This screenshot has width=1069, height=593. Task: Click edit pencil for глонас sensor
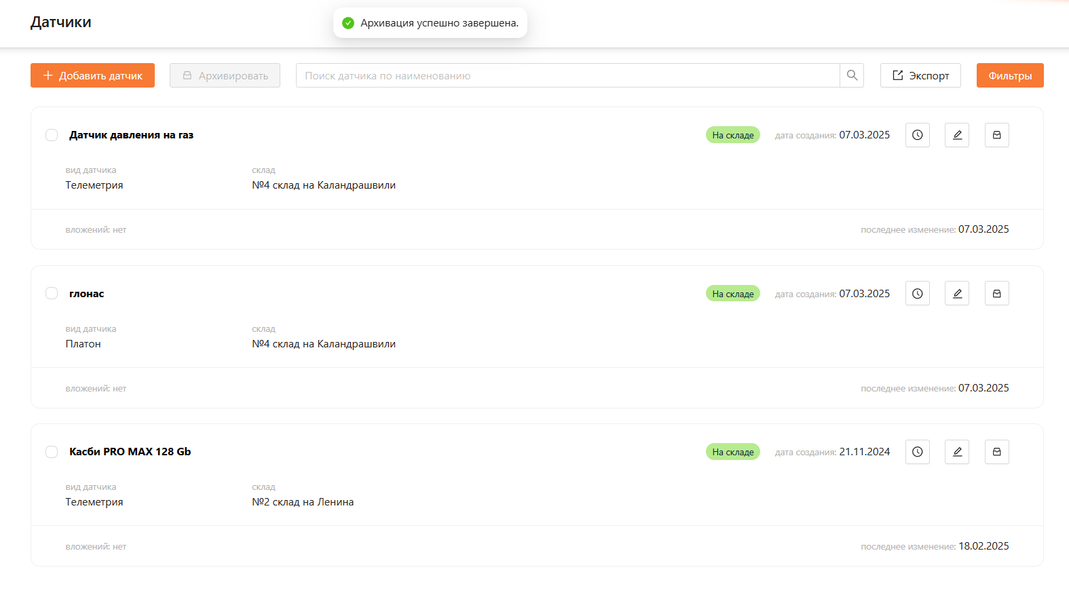coord(956,294)
